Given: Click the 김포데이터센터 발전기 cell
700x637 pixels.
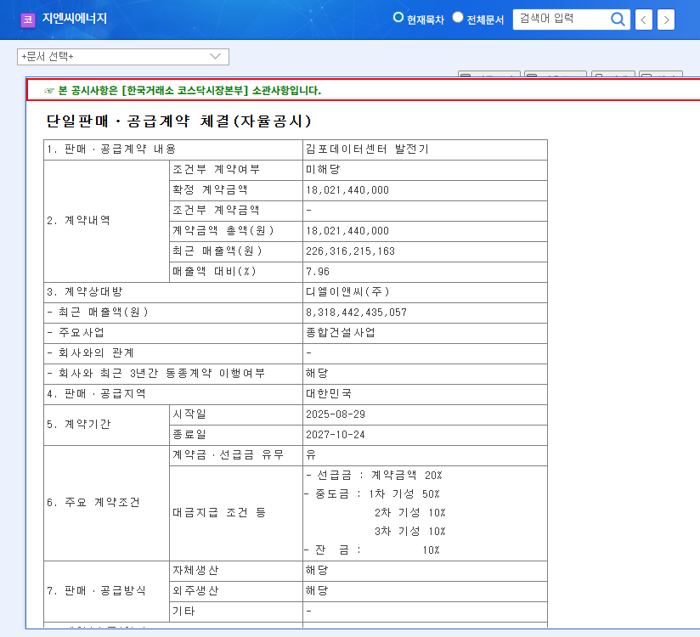Looking at the screenshot, I should (425, 149).
